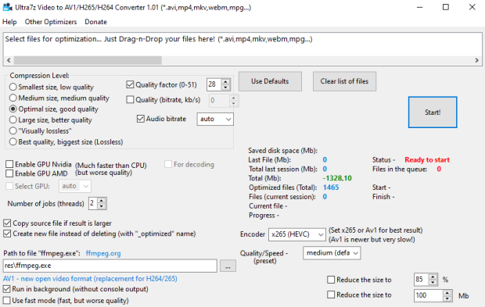The image size is (485, 307).
Task: Click the Total Mb value -1328,10
Action: pyautogui.click(x=337, y=178)
